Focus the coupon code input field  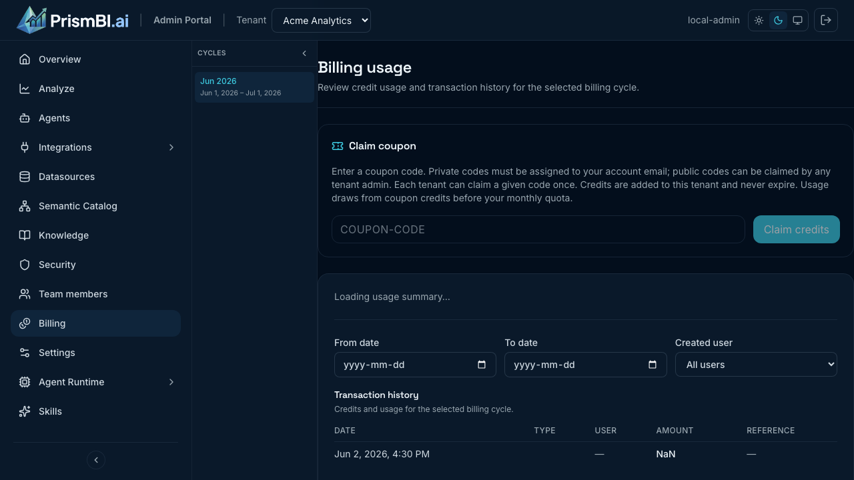538,229
